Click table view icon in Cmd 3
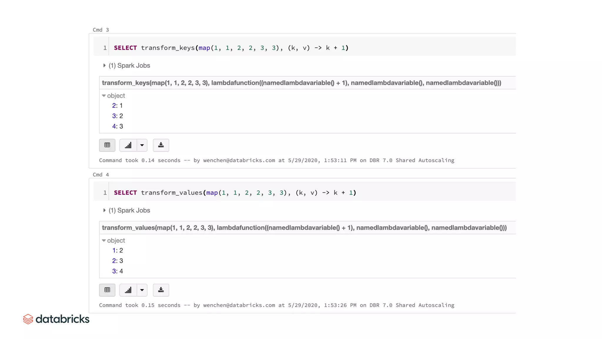Image resolution: width=602 pixels, height=339 pixels. pos(107,145)
